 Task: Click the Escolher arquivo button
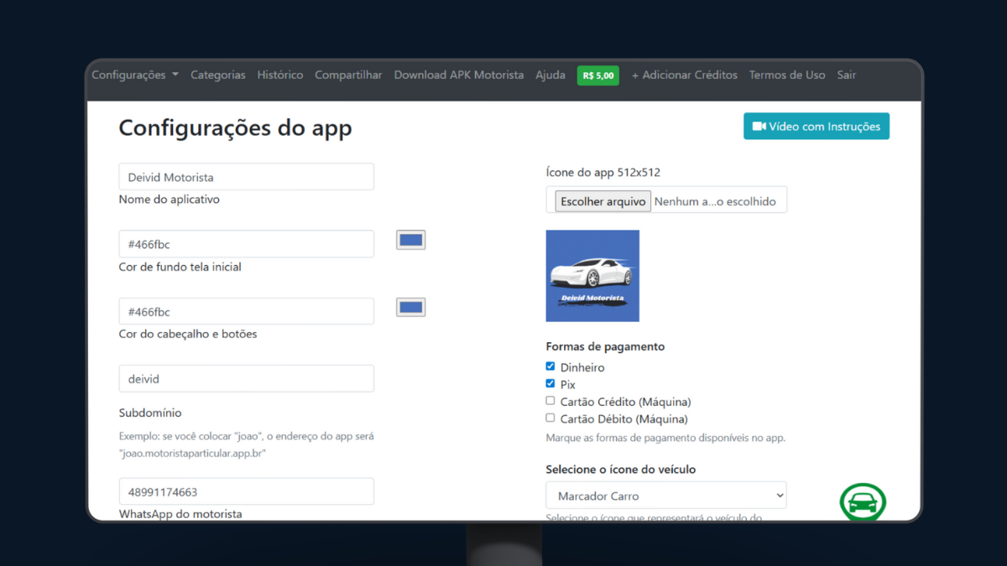coord(603,200)
